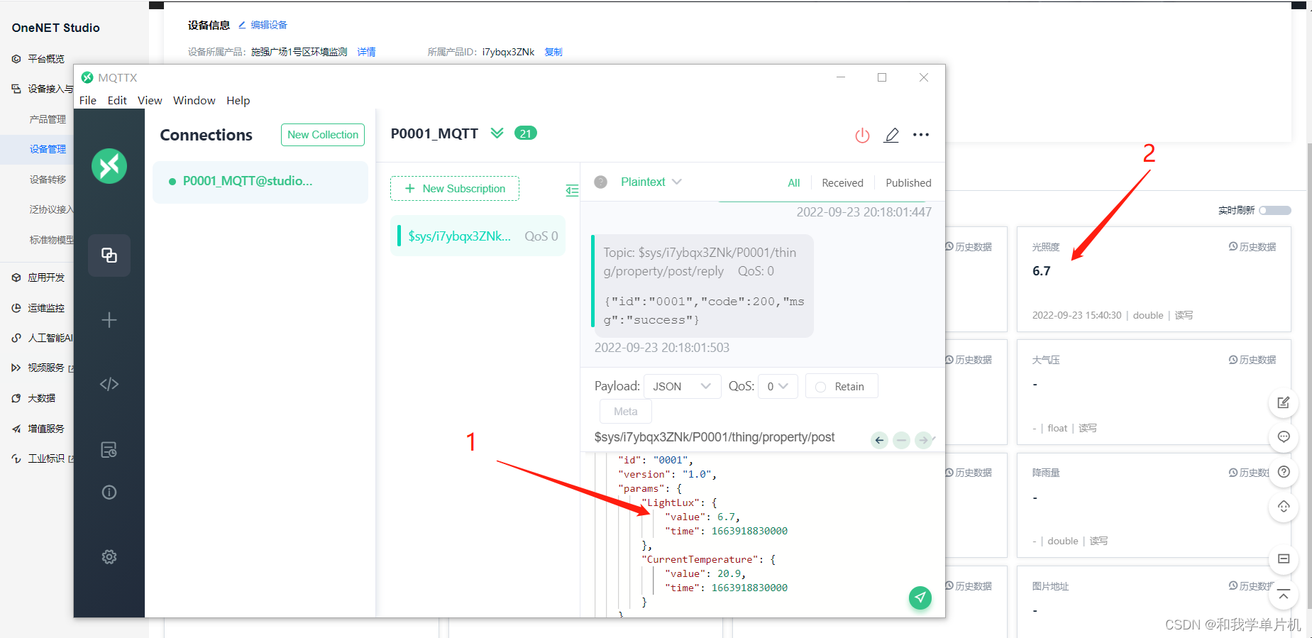The height and width of the screenshot is (638, 1312).
Task: Open the Connections page icon in MQTTX sidebar
Action: pyautogui.click(x=109, y=255)
